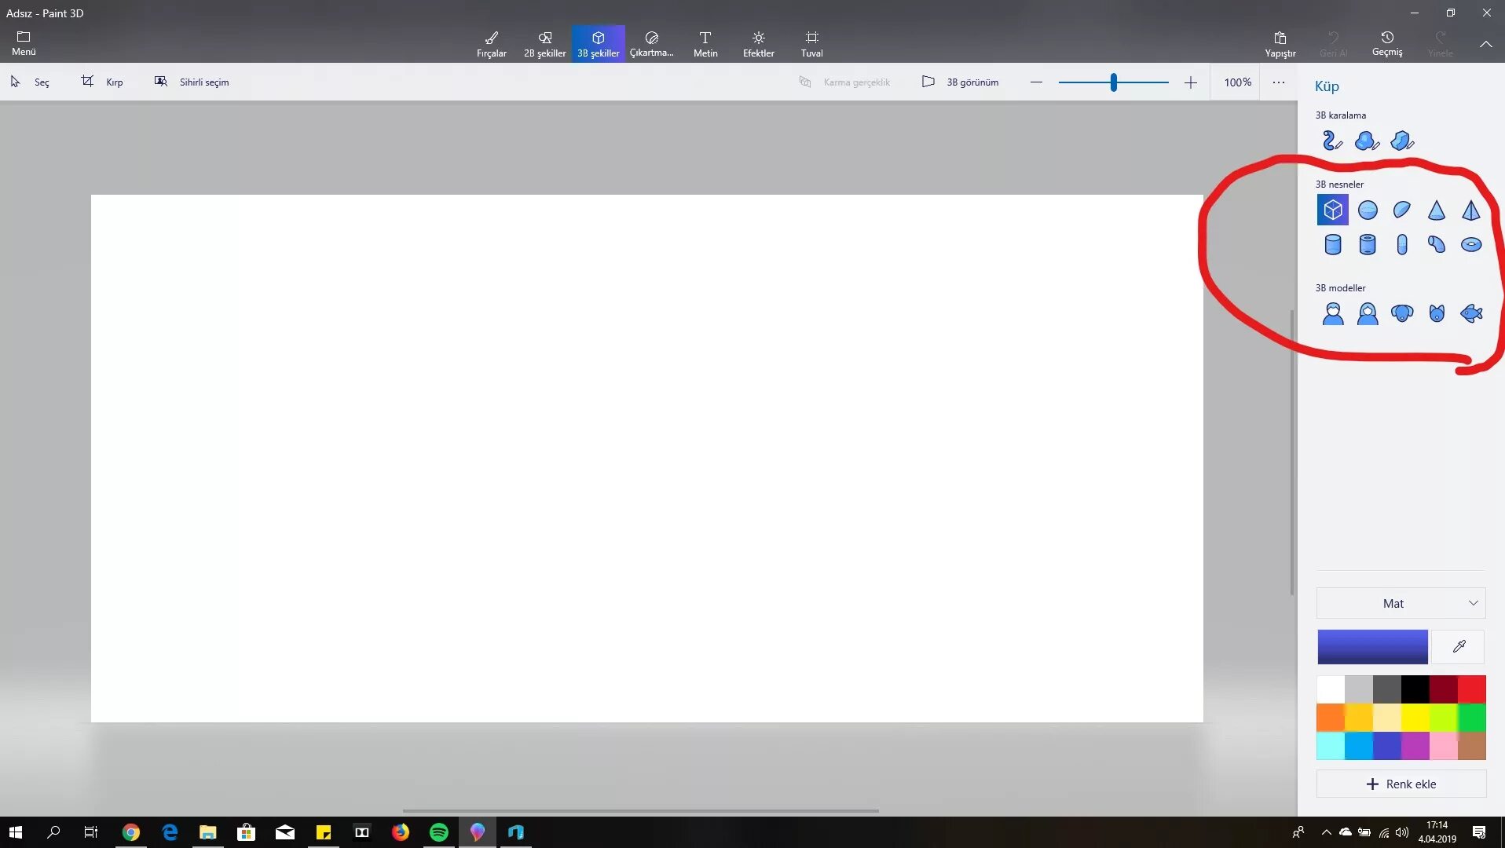1505x848 pixels.
Task: Choose the Curved cylinder 3D object
Action: (x=1437, y=244)
